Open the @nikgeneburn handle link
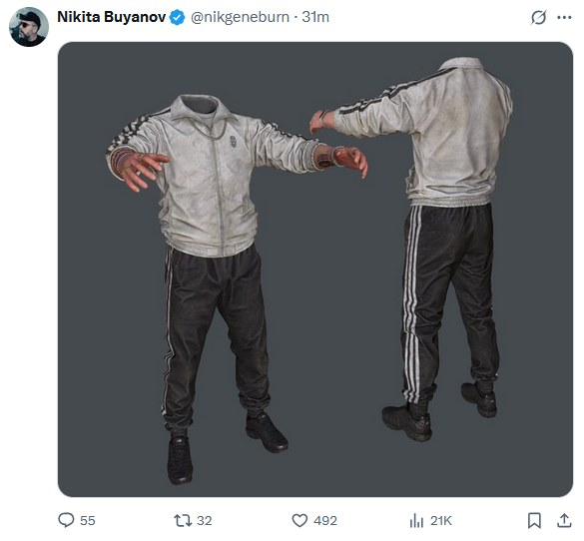 [240, 17]
